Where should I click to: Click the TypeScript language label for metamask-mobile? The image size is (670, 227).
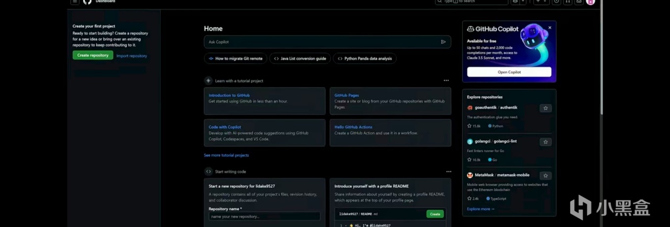tap(496, 199)
